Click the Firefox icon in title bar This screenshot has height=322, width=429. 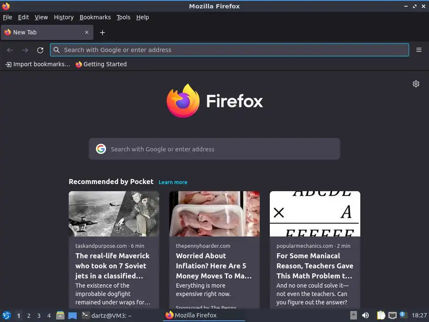[x=6, y=6]
